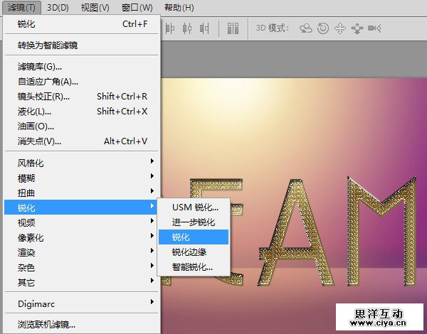Open the 窗口(W) menu
This screenshot has height=334, width=427.
coord(137,8)
